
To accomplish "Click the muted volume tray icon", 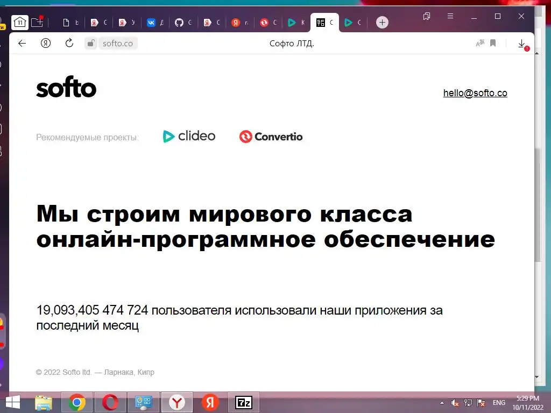I will point(455,403).
